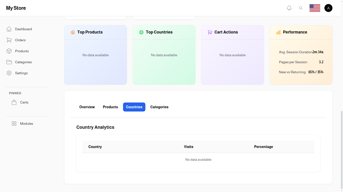Open Categories via folder icon in sidebar

[x=9, y=62]
